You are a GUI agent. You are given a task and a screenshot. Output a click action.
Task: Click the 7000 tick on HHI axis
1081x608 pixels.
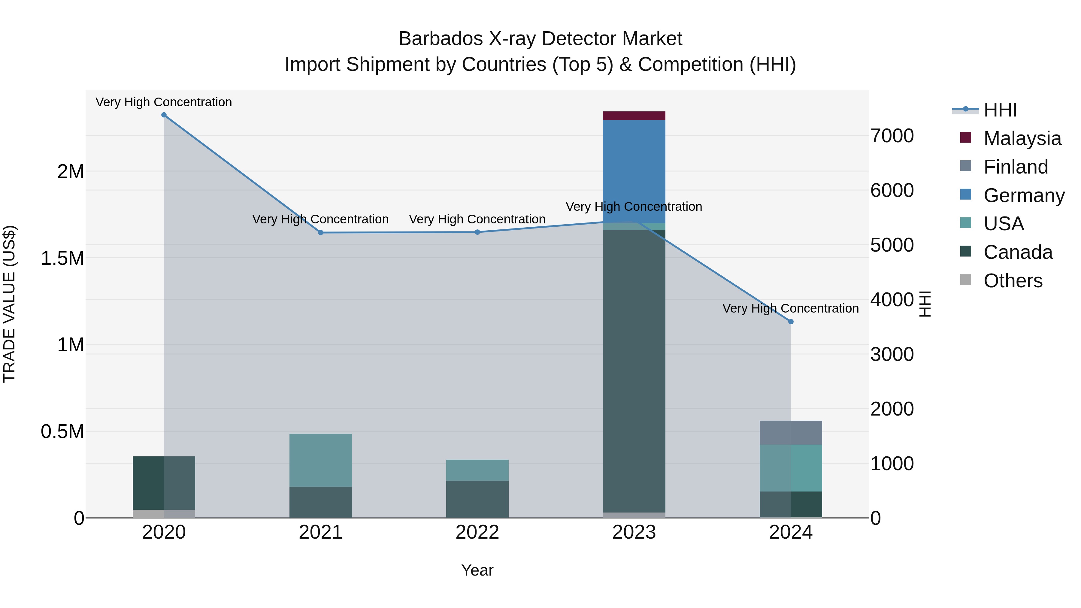coord(892,136)
